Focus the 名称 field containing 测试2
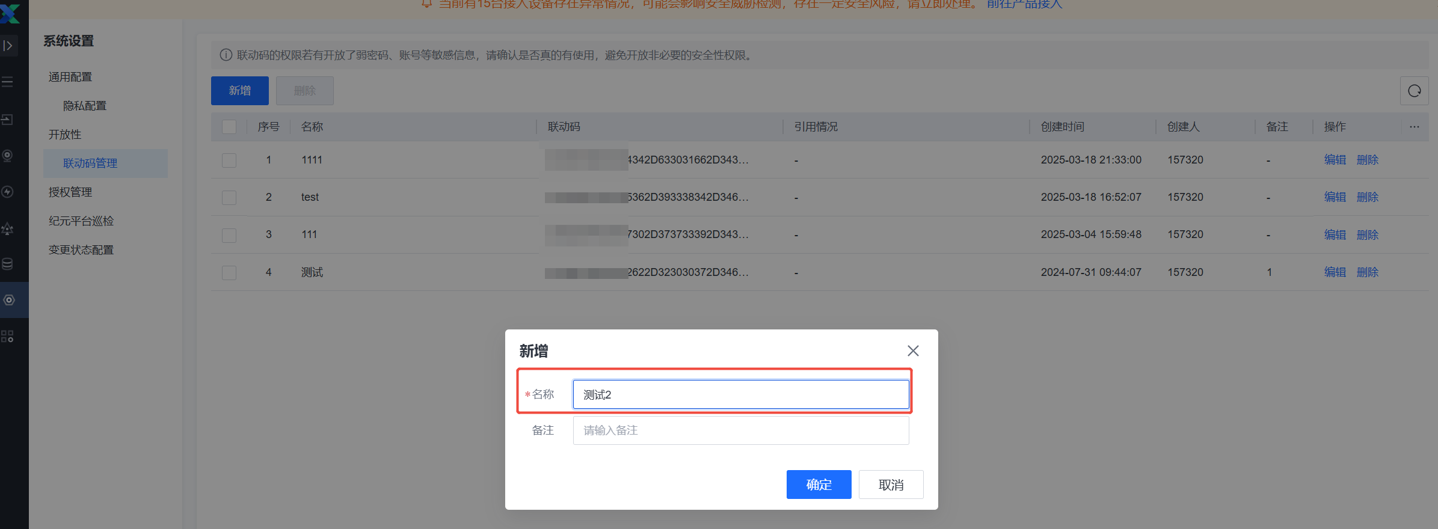 [741, 394]
